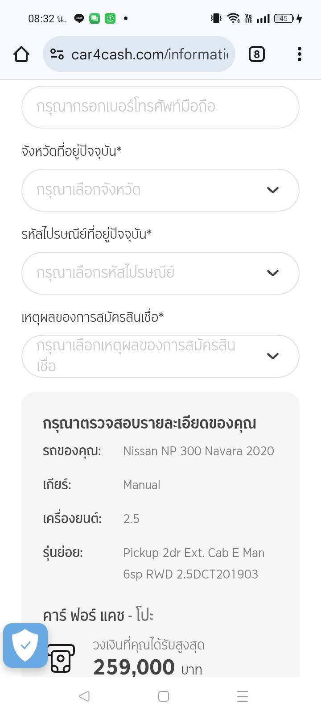The width and height of the screenshot is (321, 716).
Task: Open the tab switcher showing 8 tabs
Action: [256, 54]
